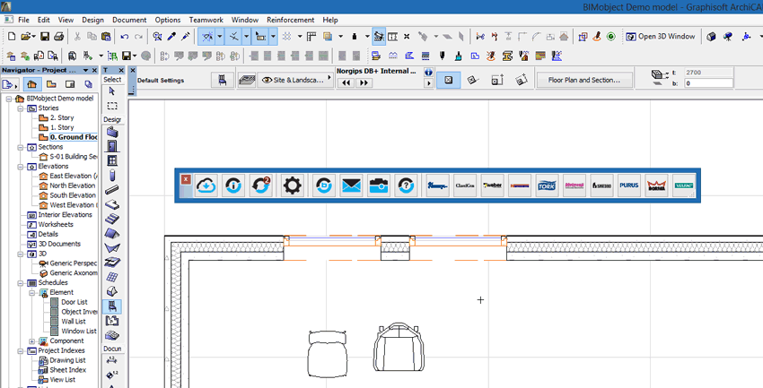Select the Door tool in Toolbox

click(112, 146)
